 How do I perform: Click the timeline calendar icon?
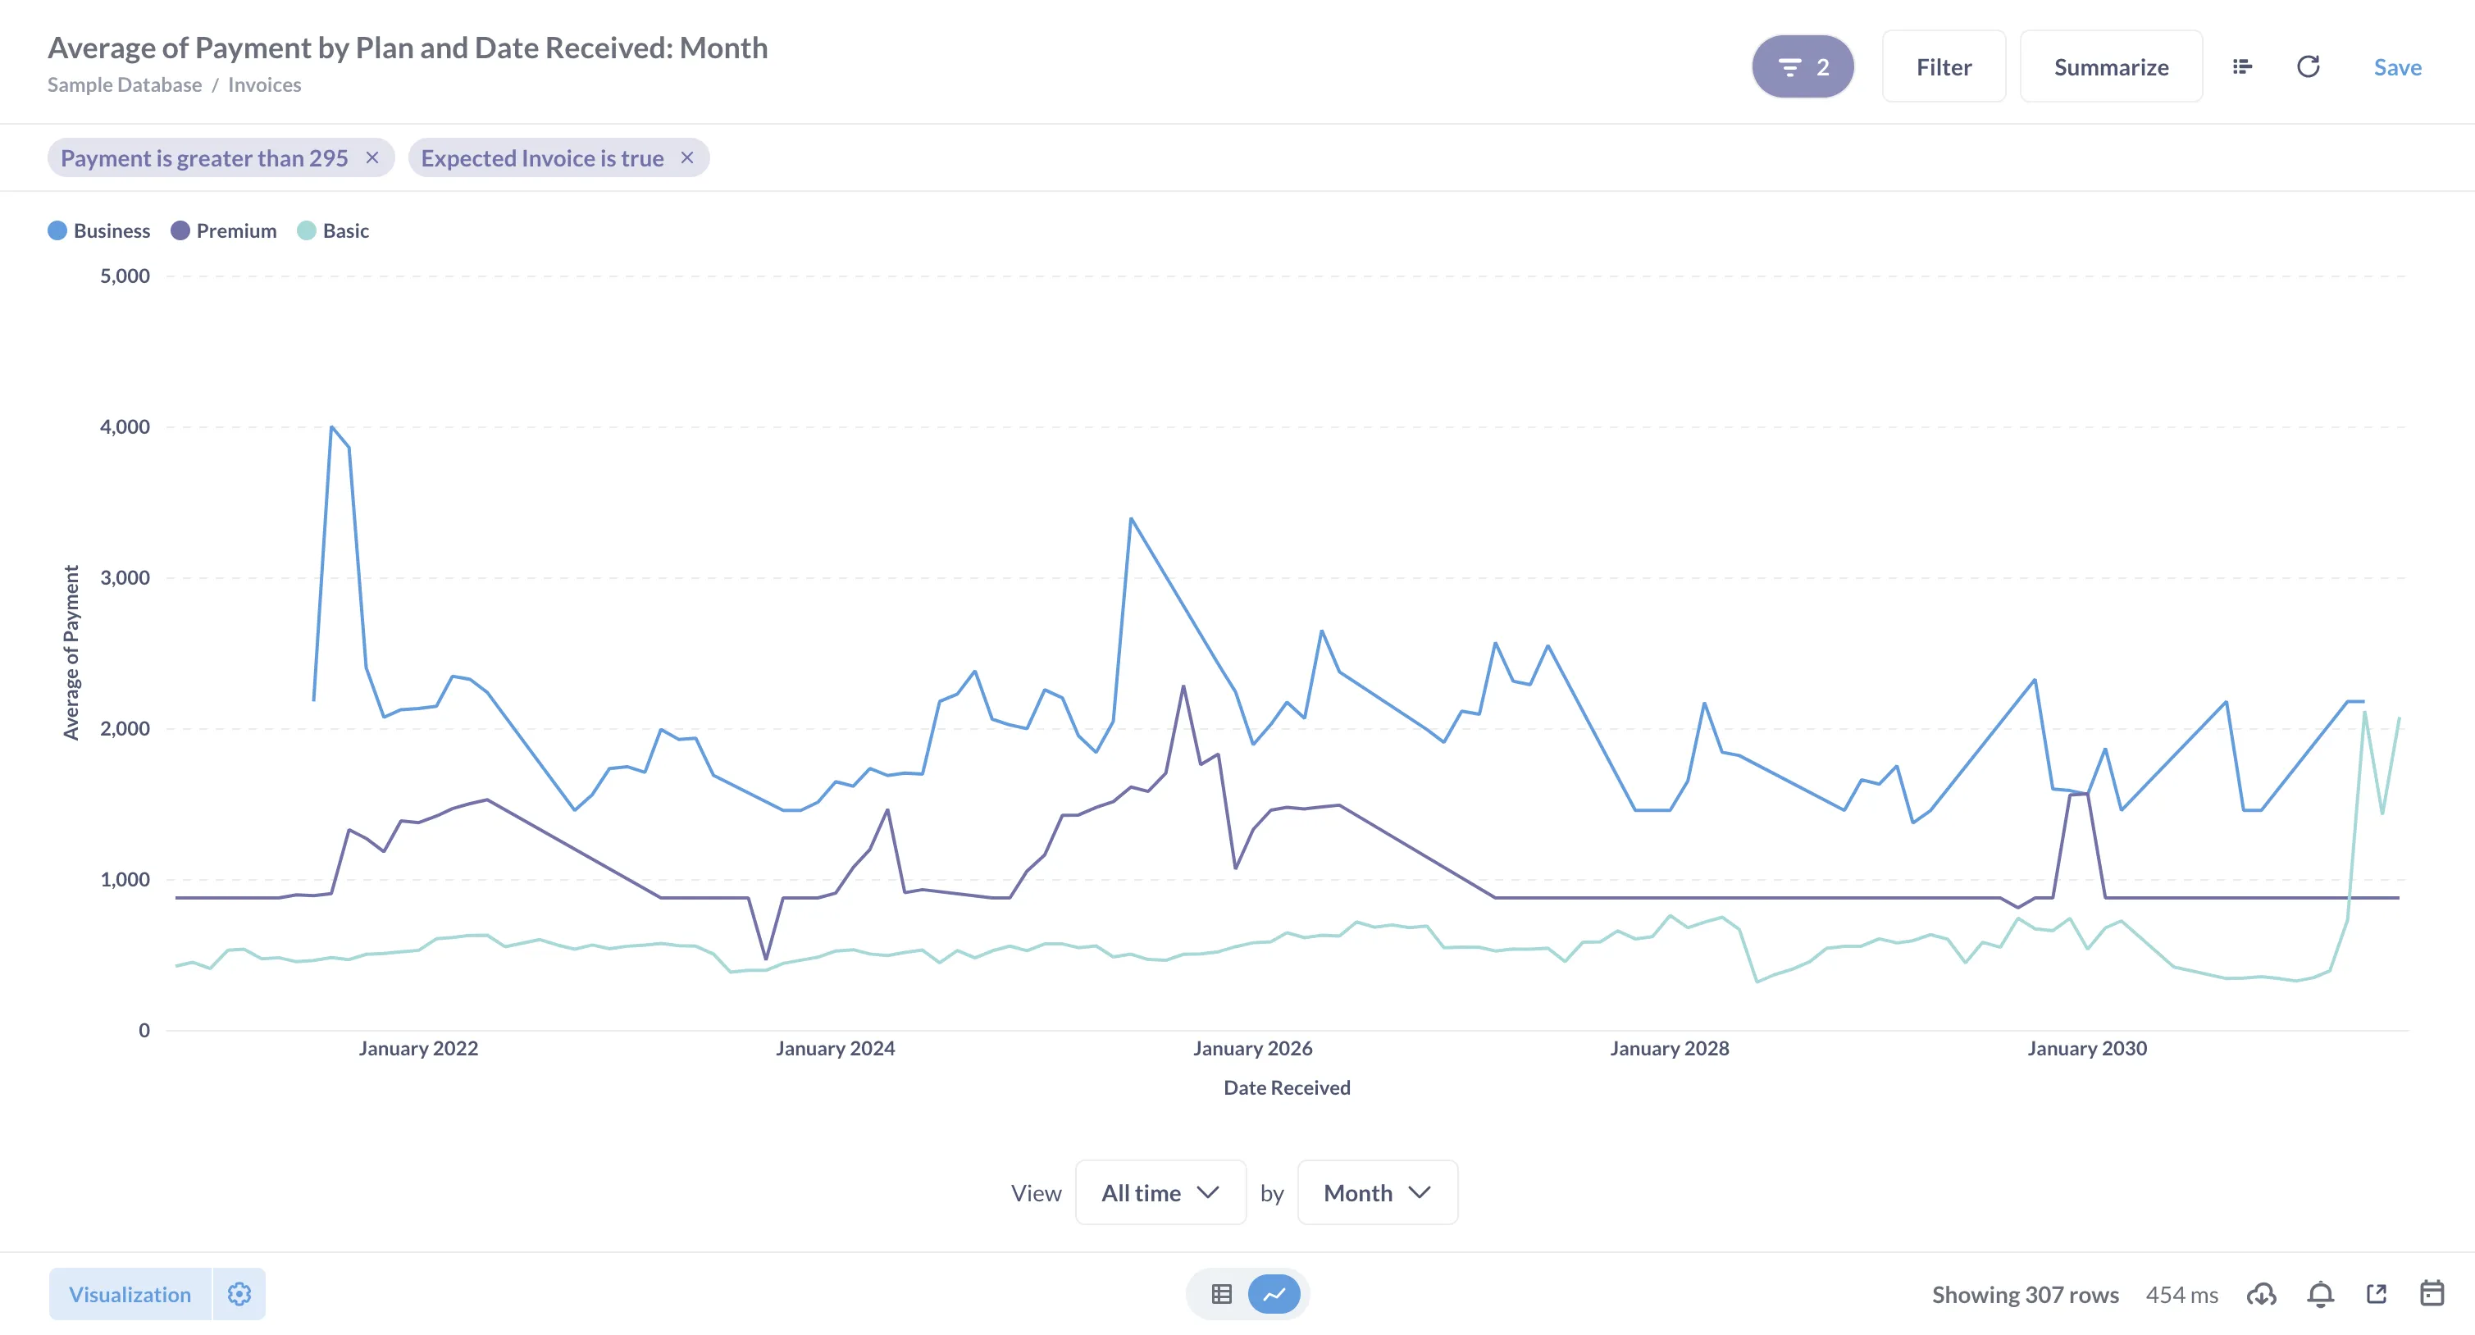coord(2432,1294)
